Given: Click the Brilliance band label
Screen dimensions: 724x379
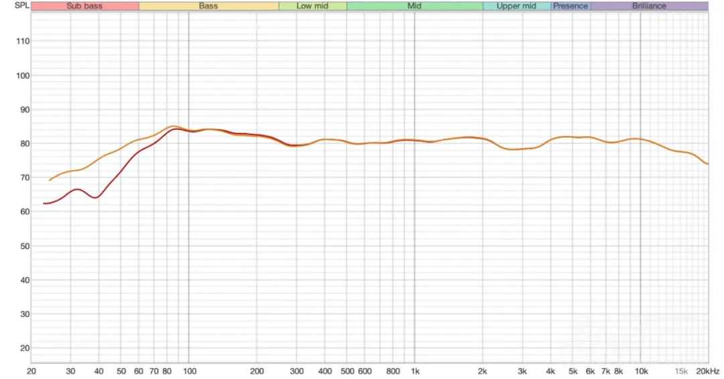Looking at the screenshot, I should [649, 6].
